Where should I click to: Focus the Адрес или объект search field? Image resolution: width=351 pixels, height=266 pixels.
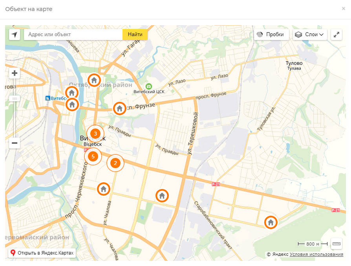(73, 35)
